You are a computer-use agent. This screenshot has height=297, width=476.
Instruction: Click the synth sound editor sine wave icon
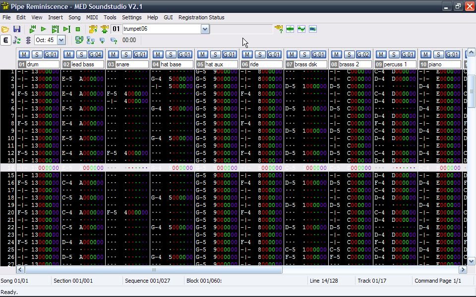pyautogui.click(x=301, y=29)
